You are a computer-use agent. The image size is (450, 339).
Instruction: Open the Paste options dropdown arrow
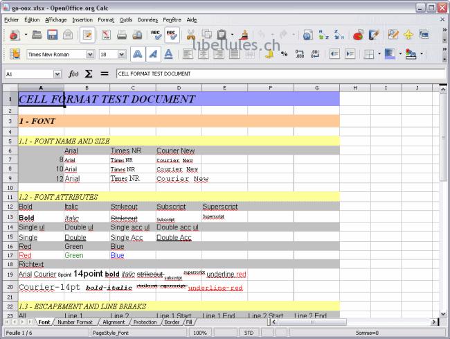point(232,35)
